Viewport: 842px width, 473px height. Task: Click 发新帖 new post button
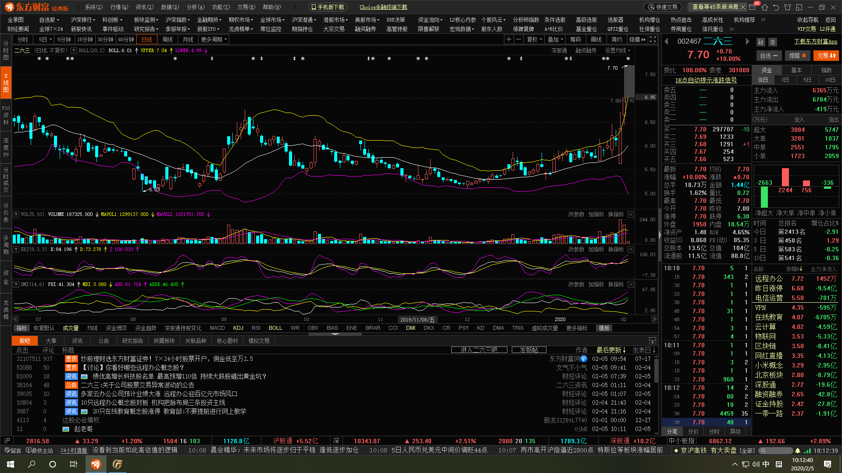(529, 350)
